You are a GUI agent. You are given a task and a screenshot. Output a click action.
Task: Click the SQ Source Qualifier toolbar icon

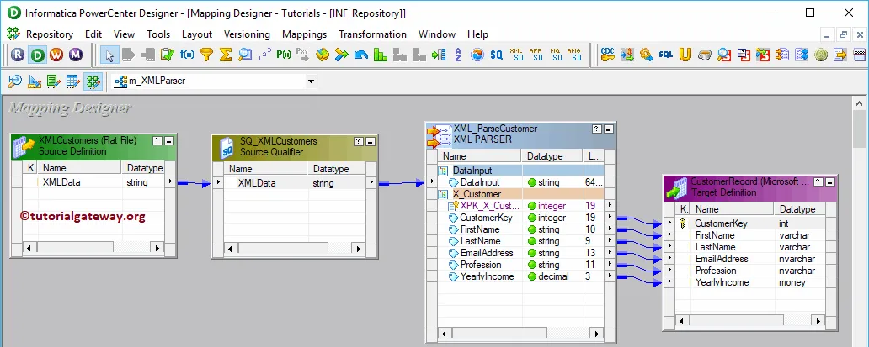point(496,55)
